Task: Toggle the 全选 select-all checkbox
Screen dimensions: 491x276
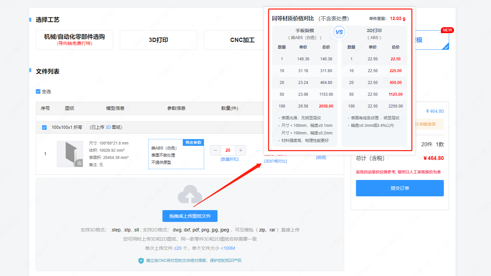Action: pos(38,91)
